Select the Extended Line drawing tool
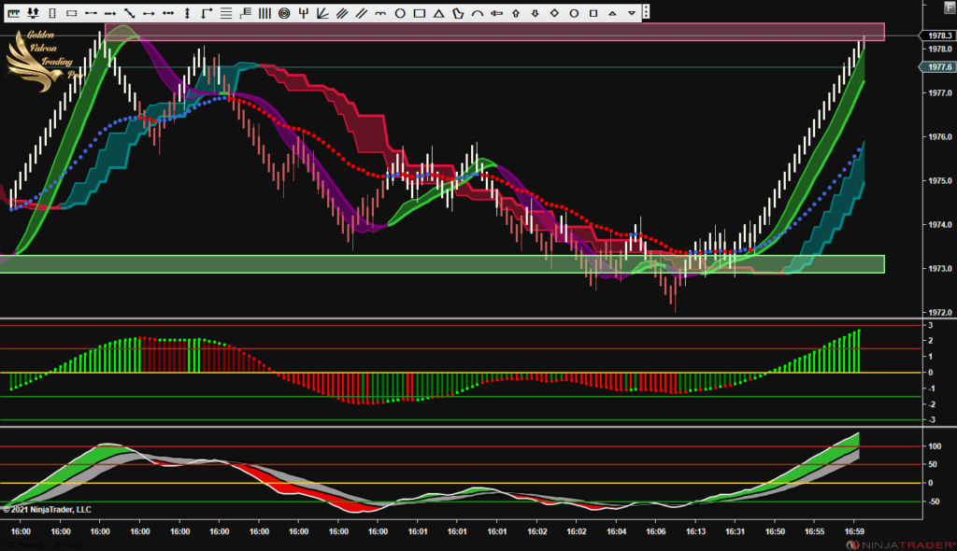957x551 pixels. (169, 11)
